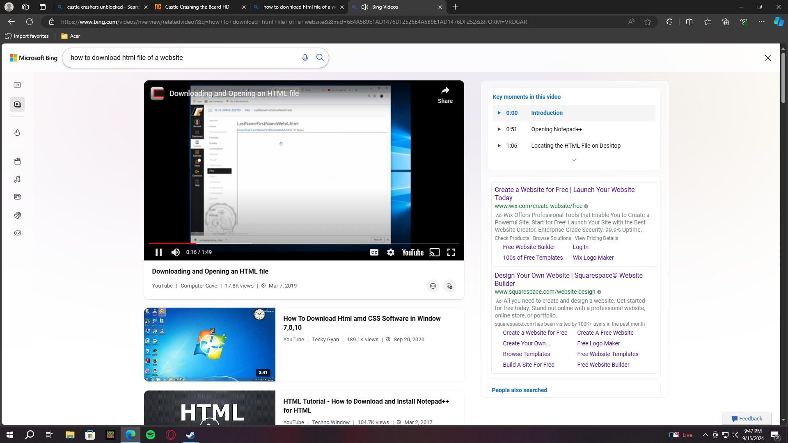
Task: Search by voice with microphone icon
Action: click(305, 58)
